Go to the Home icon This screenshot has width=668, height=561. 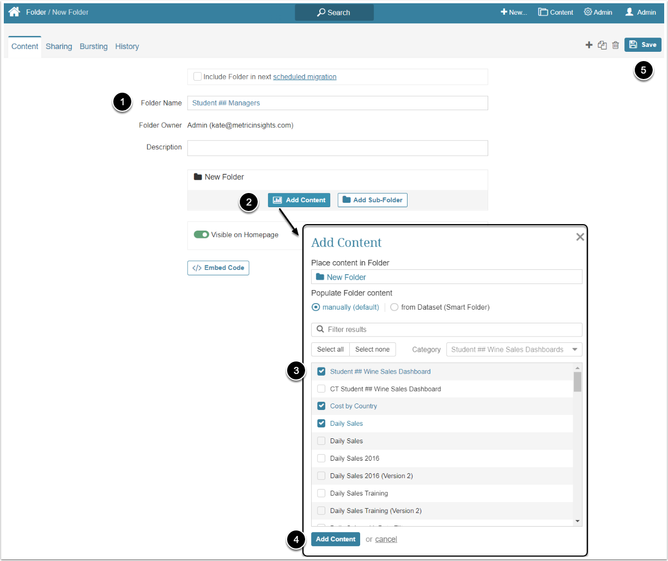point(14,11)
